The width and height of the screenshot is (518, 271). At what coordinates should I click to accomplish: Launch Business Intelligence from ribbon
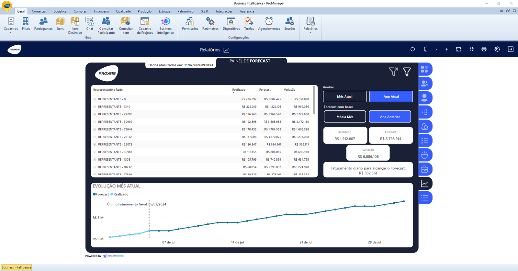coord(165,26)
